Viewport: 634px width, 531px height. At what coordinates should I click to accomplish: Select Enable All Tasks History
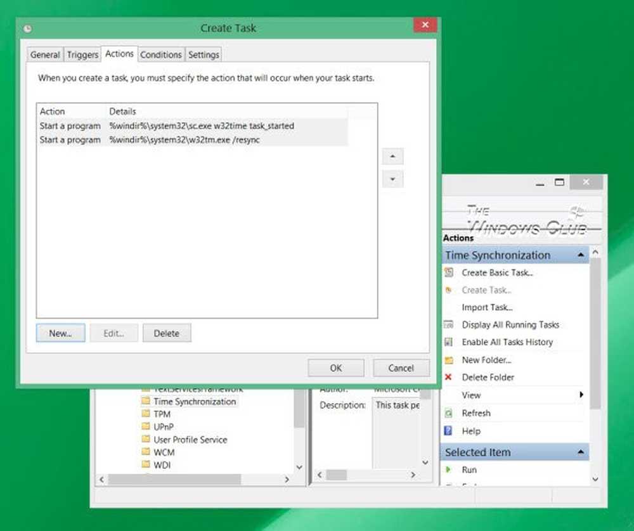[x=507, y=342]
